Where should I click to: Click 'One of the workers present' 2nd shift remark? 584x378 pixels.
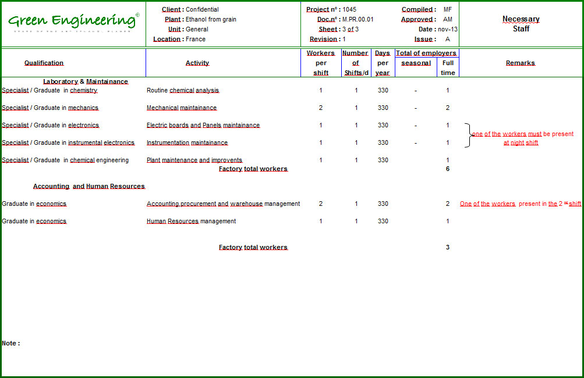click(521, 204)
